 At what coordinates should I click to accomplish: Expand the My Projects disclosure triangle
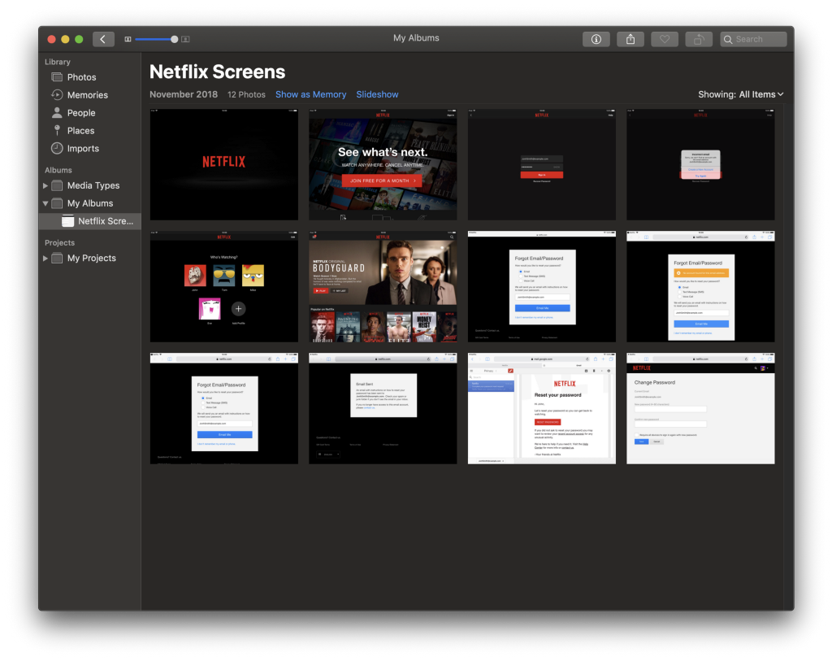click(45, 259)
